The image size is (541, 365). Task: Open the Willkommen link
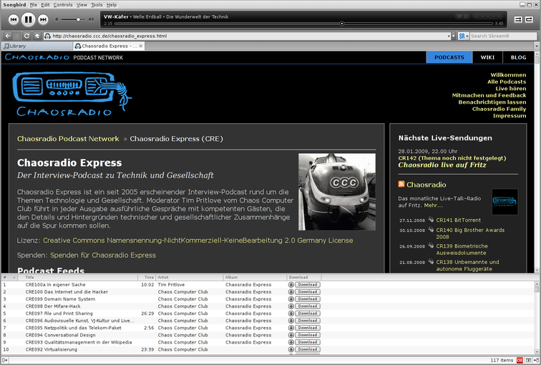[508, 75]
